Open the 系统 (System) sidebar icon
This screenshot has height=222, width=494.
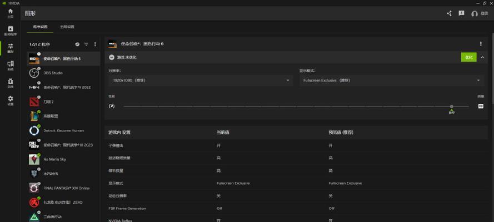click(11, 64)
